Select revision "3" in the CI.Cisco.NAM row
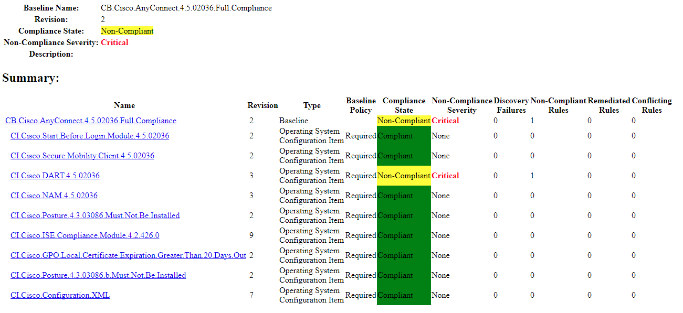 [x=251, y=196]
